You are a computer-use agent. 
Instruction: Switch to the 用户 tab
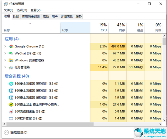pos(55,17)
